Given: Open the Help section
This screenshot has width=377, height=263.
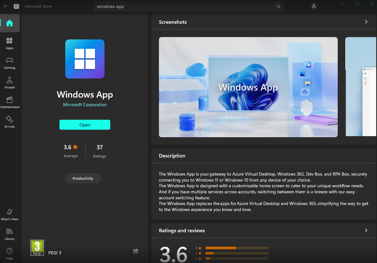Looking at the screenshot, I should (10, 254).
